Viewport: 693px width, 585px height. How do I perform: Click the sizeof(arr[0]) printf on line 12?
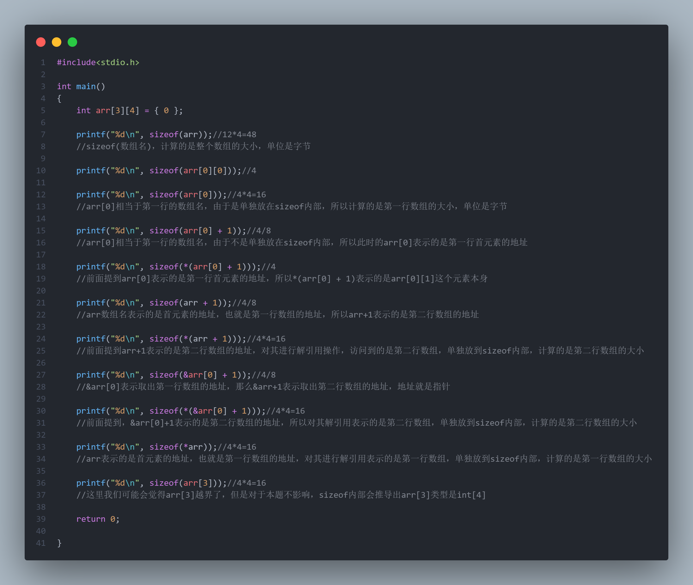click(171, 194)
